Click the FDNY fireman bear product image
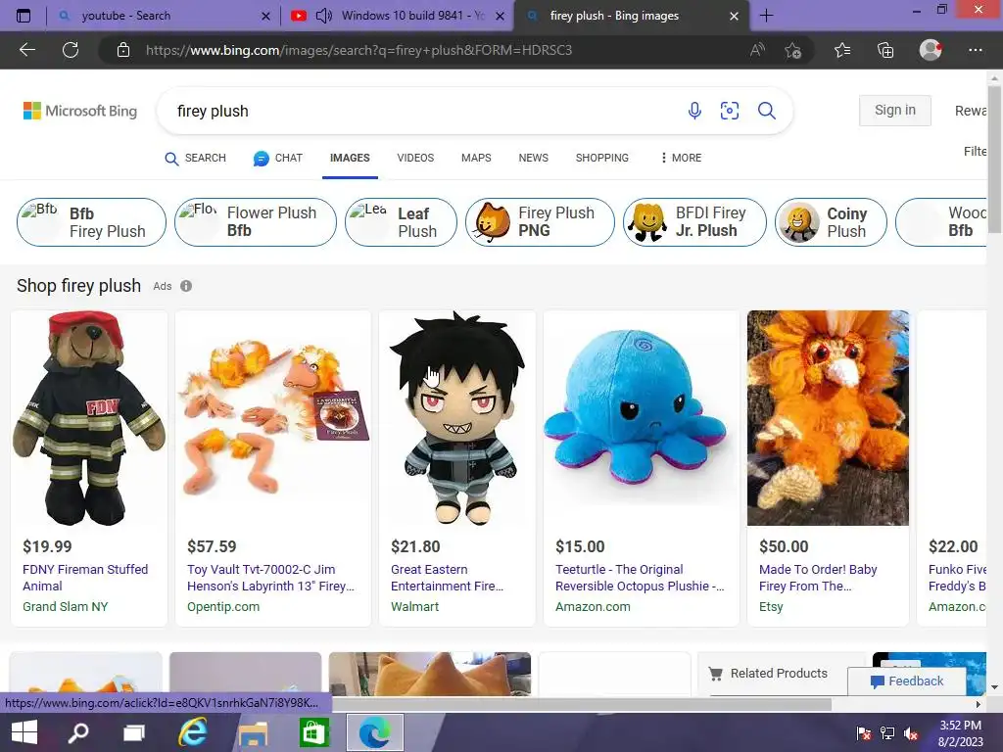The image size is (1003, 752). pyautogui.click(x=89, y=418)
